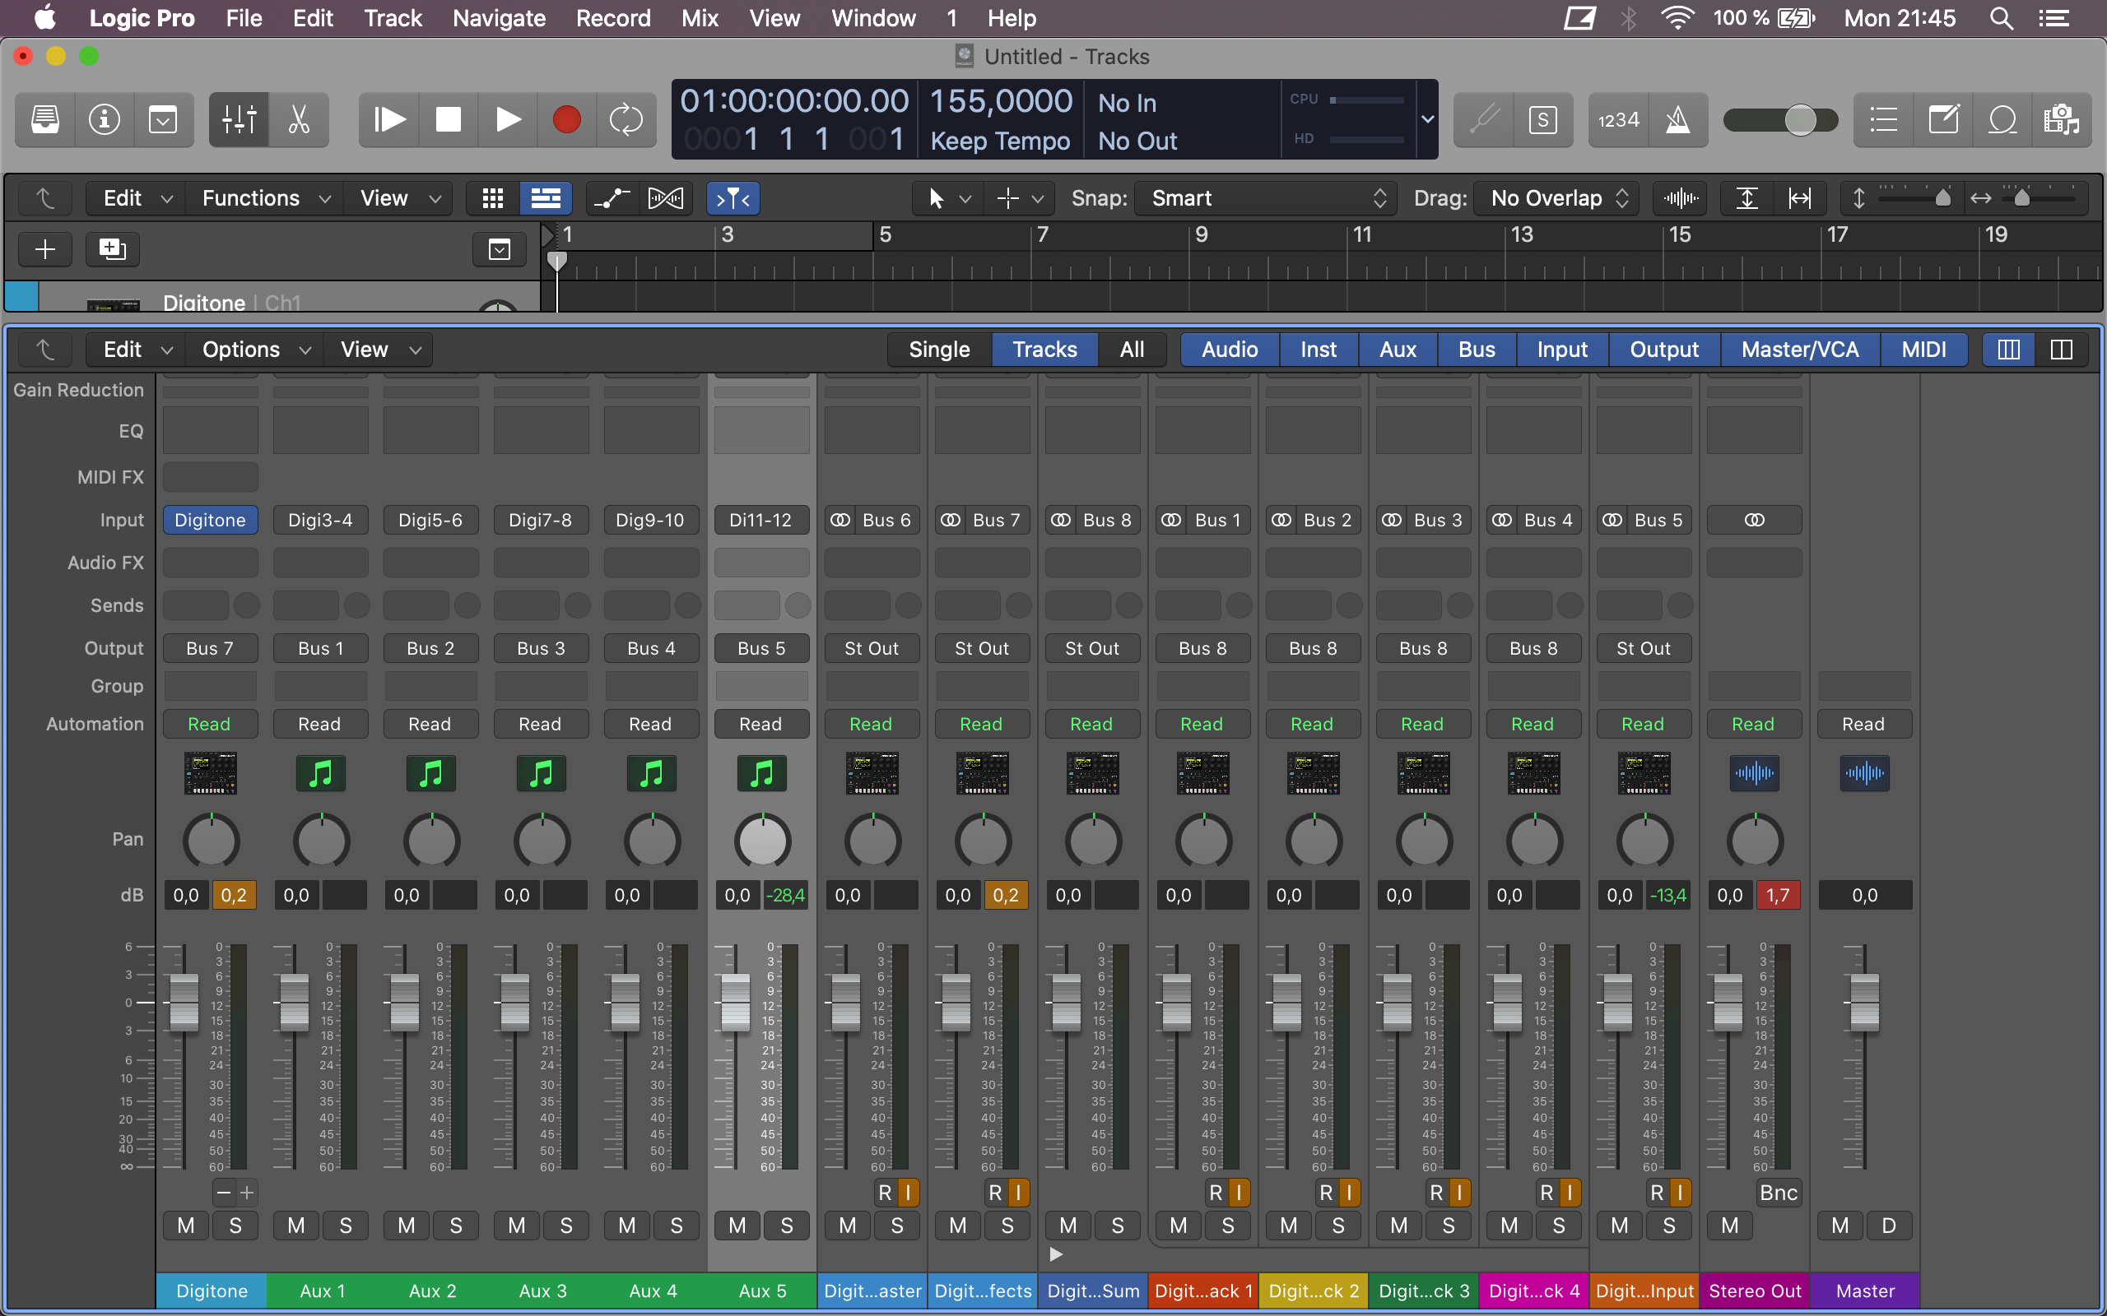Open the Library tray icon

45,119
